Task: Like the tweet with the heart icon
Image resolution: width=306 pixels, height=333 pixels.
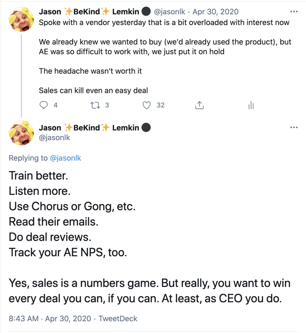Action: tap(147, 105)
